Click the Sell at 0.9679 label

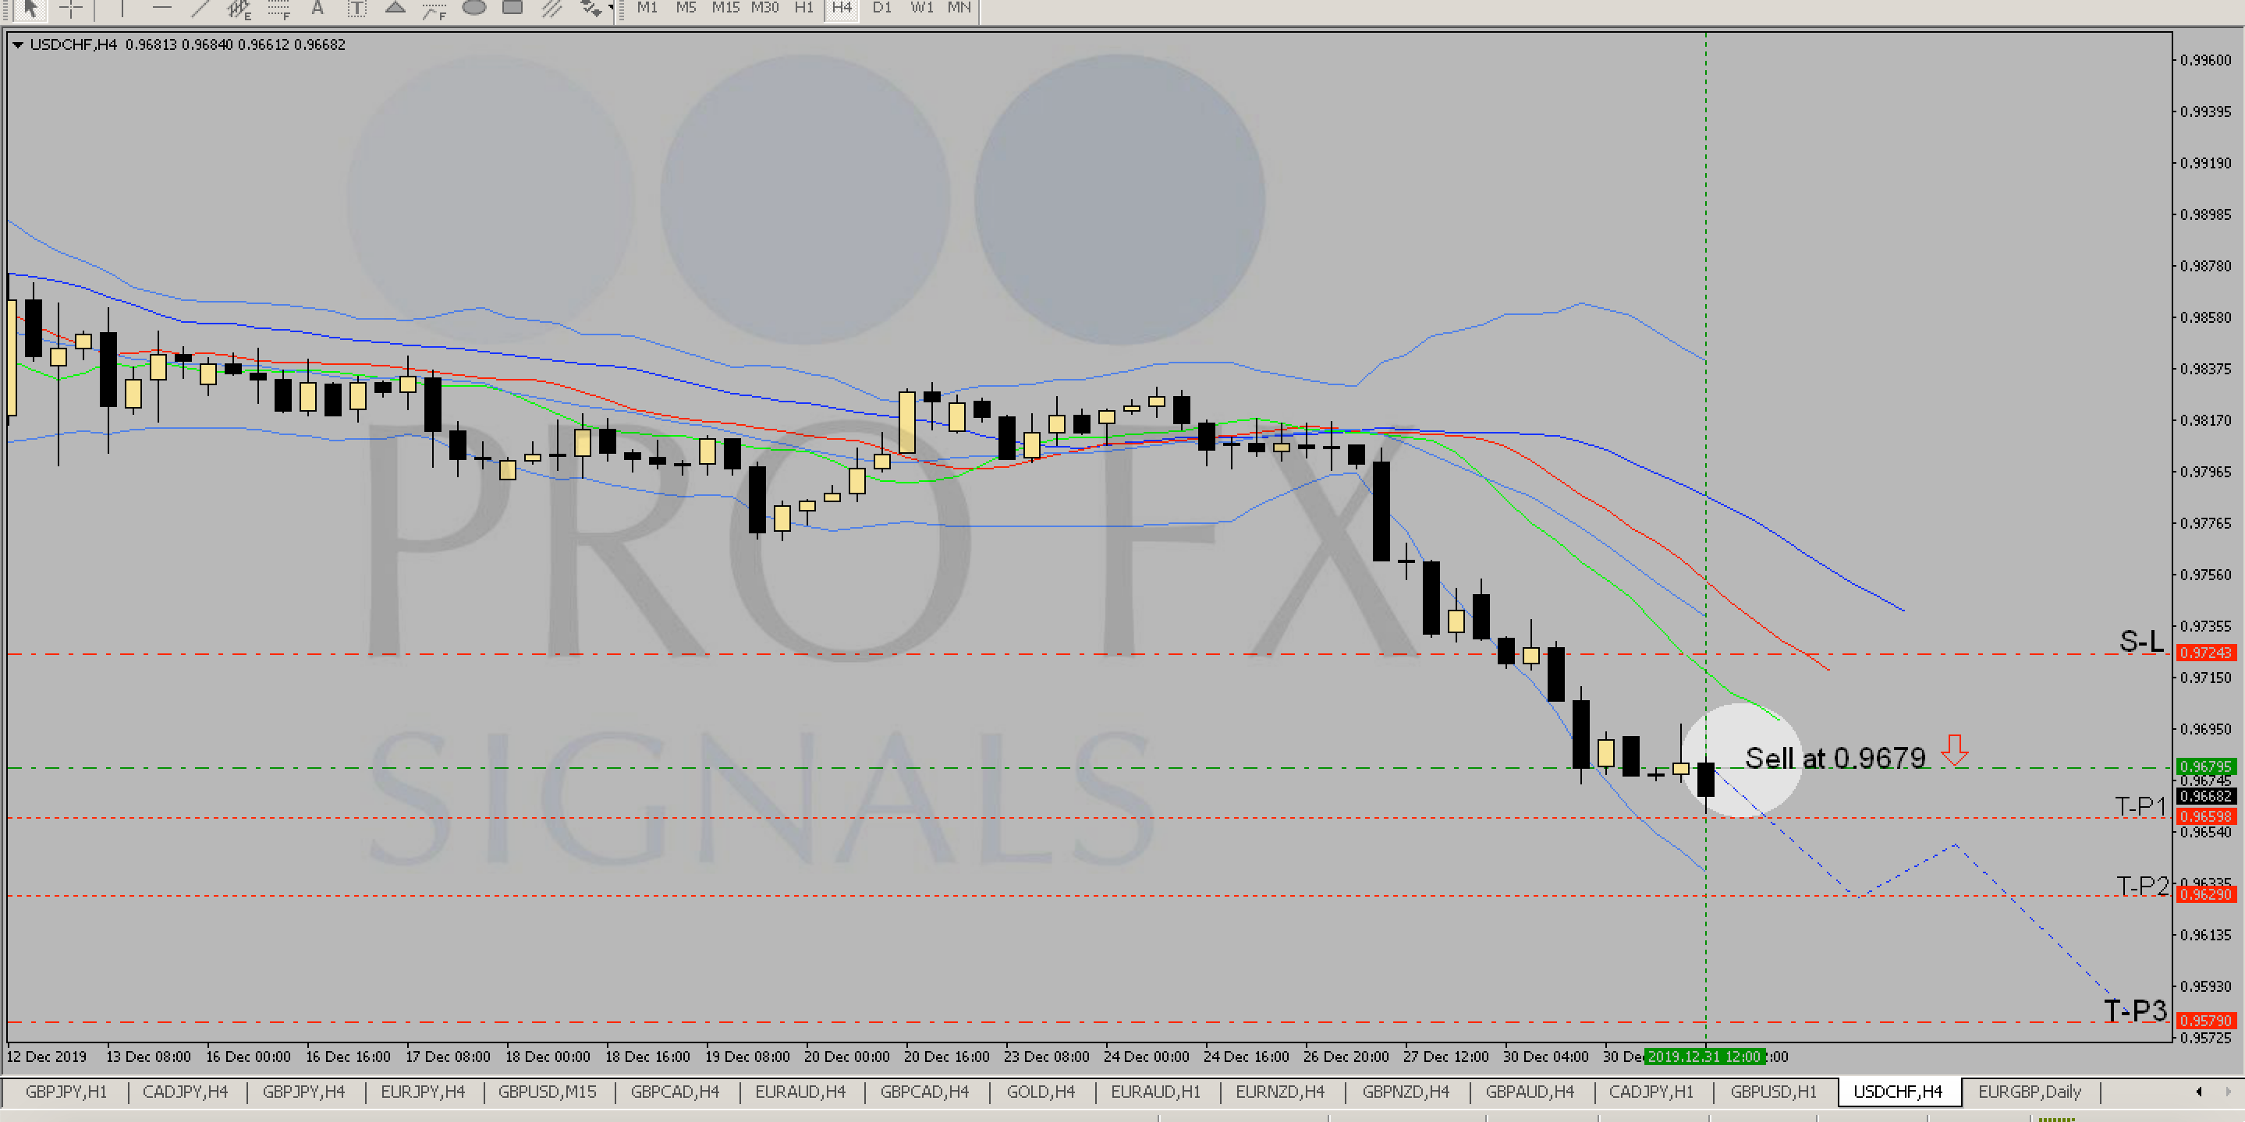[1835, 758]
